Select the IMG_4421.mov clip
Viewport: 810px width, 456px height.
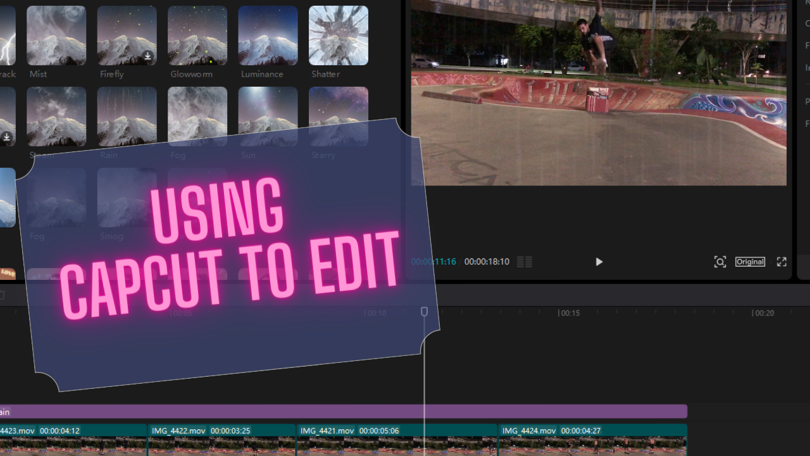pyautogui.click(x=397, y=440)
